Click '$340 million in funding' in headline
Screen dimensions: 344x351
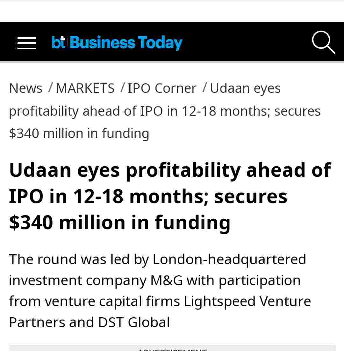tap(119, 222)
